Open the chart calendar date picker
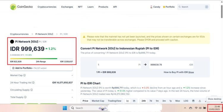 [x=193, y=101]
